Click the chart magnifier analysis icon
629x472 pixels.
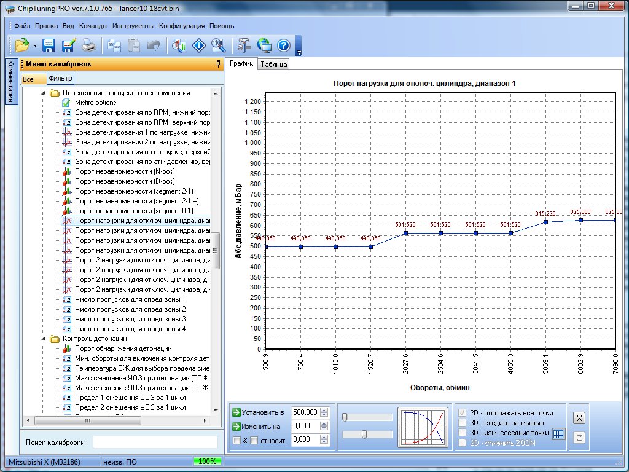179,45
